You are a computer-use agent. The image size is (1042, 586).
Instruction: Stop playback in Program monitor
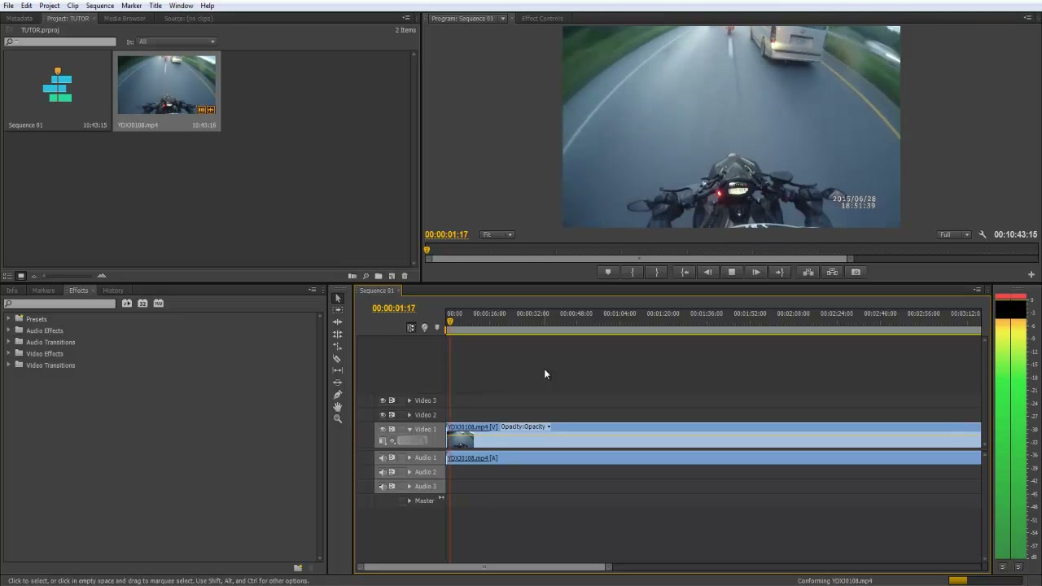click(732, 273)
